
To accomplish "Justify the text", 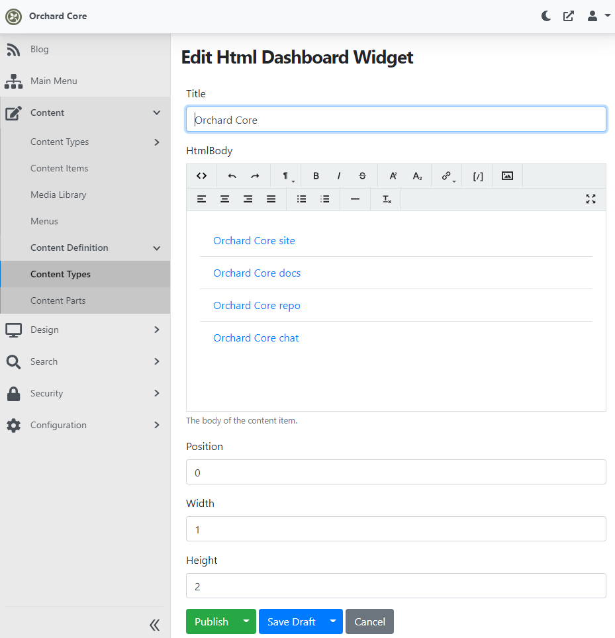I will [271, 199].
